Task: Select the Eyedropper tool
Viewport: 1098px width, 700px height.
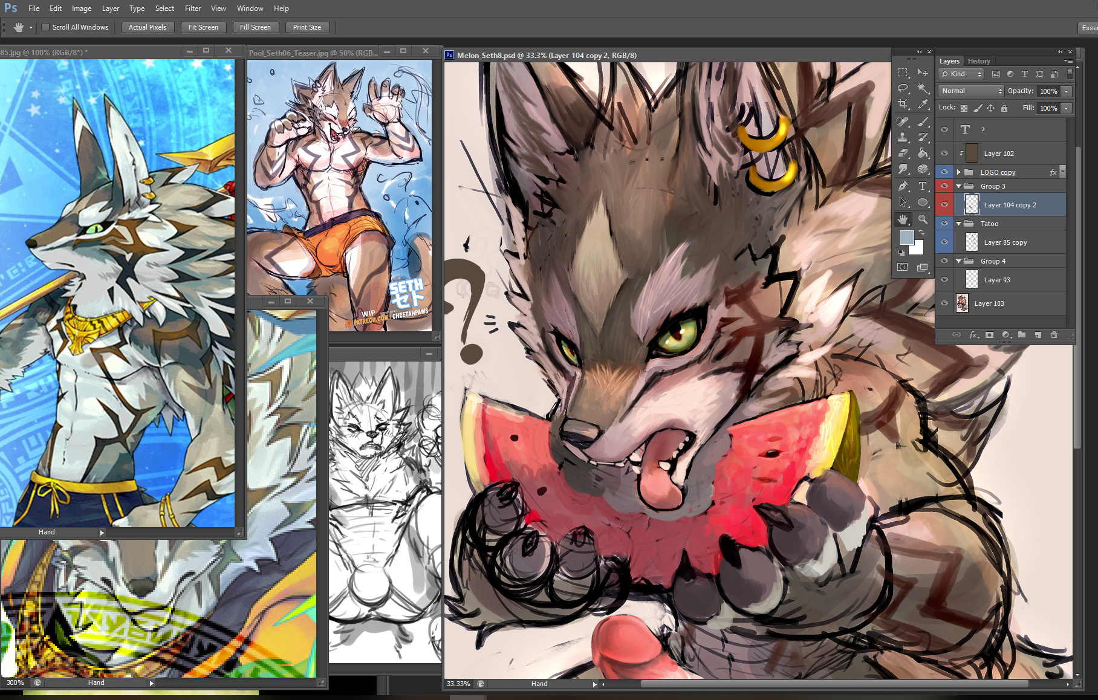Action: [x=923, y=104]
